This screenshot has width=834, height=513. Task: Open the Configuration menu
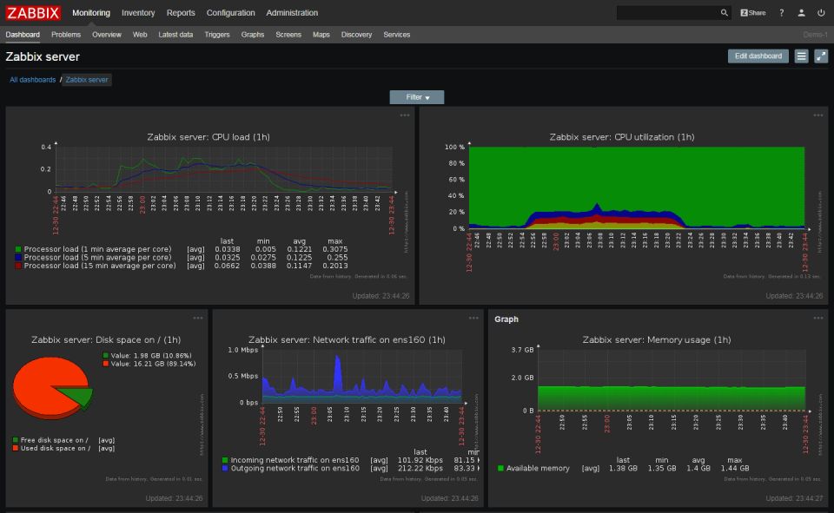tap(231, 13)
